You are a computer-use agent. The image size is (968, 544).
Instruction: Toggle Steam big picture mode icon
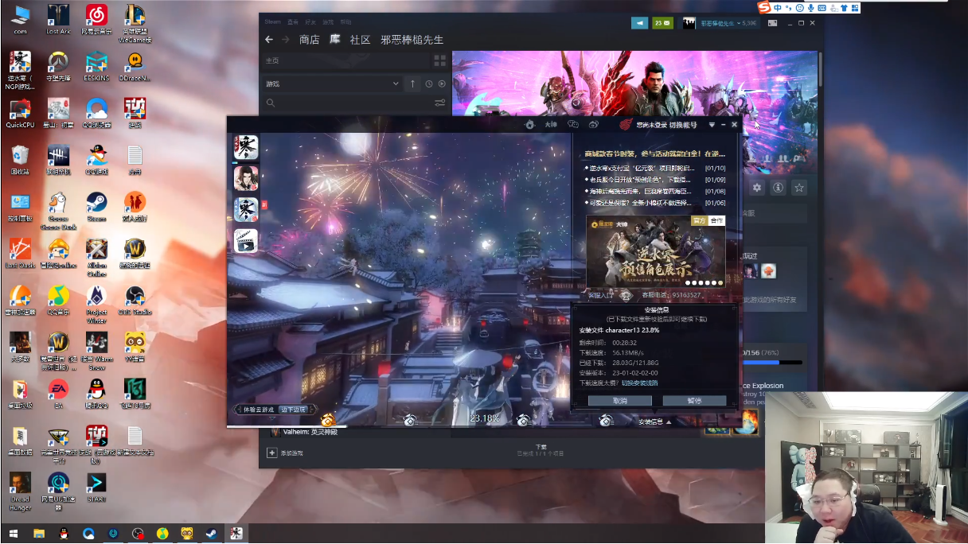click(x=772, y=23)
